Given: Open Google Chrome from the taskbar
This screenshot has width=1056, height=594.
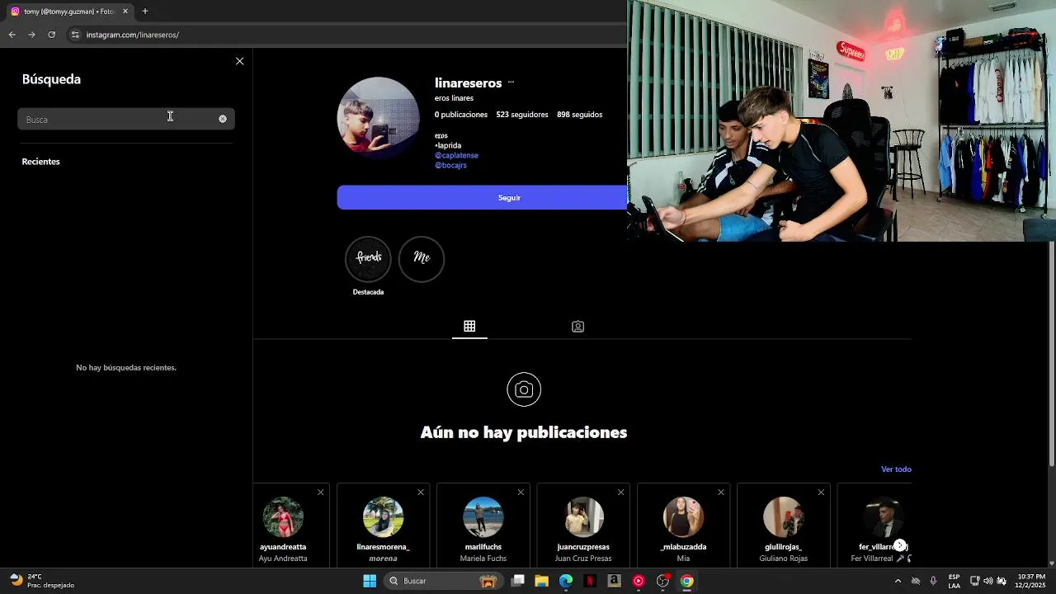Looking at the screenshot, I should [x=686, y=581].
